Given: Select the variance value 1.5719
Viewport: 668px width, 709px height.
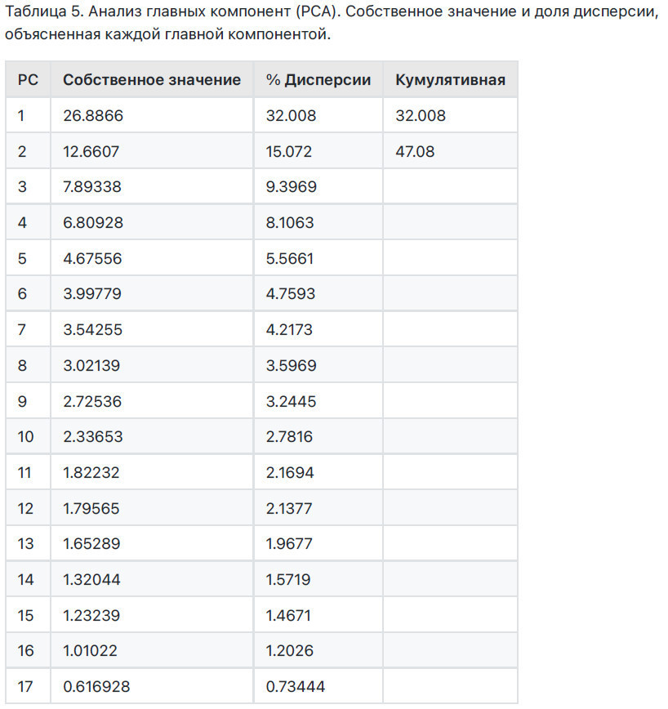Looking at the screenshot, I should pos(288,580).
